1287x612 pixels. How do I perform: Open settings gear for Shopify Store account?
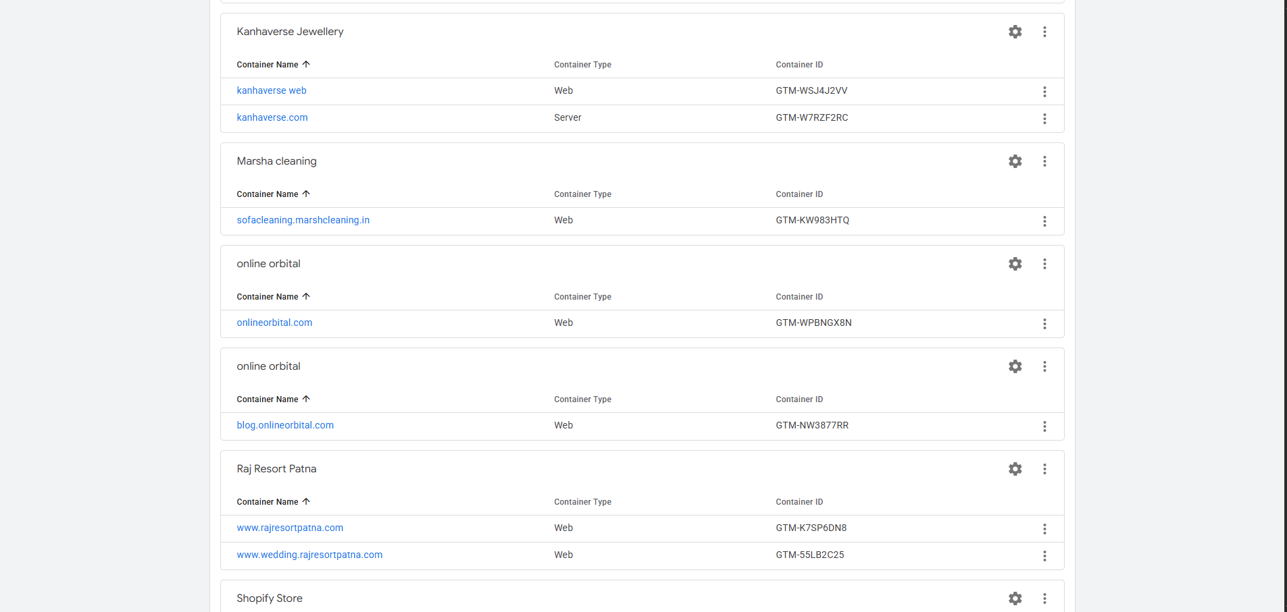1015,599
